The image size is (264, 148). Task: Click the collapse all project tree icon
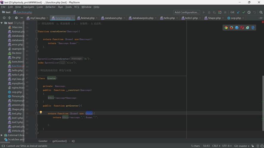(10, 18)
